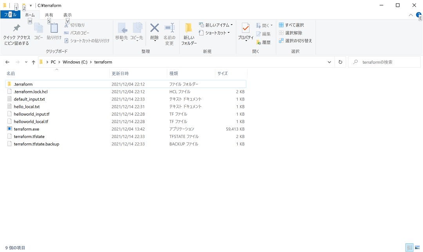The image size is (423, 252).
Task: Go back with left arrow
Action: [x=7, y=62]
